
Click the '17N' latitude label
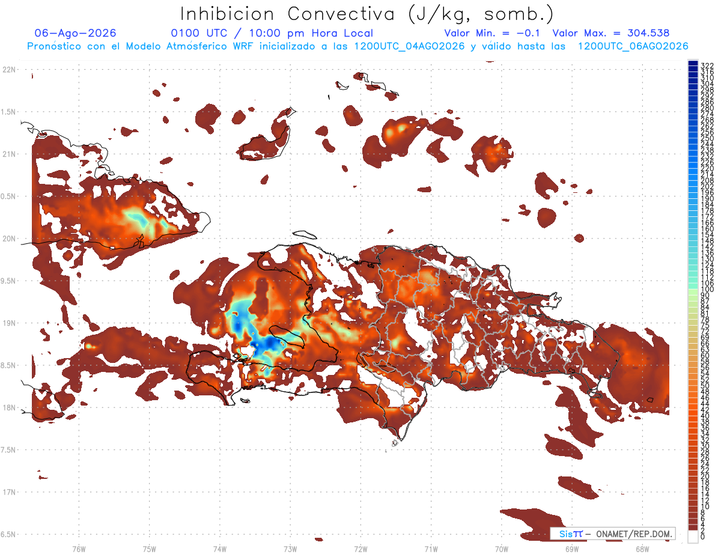pos(10,493)
